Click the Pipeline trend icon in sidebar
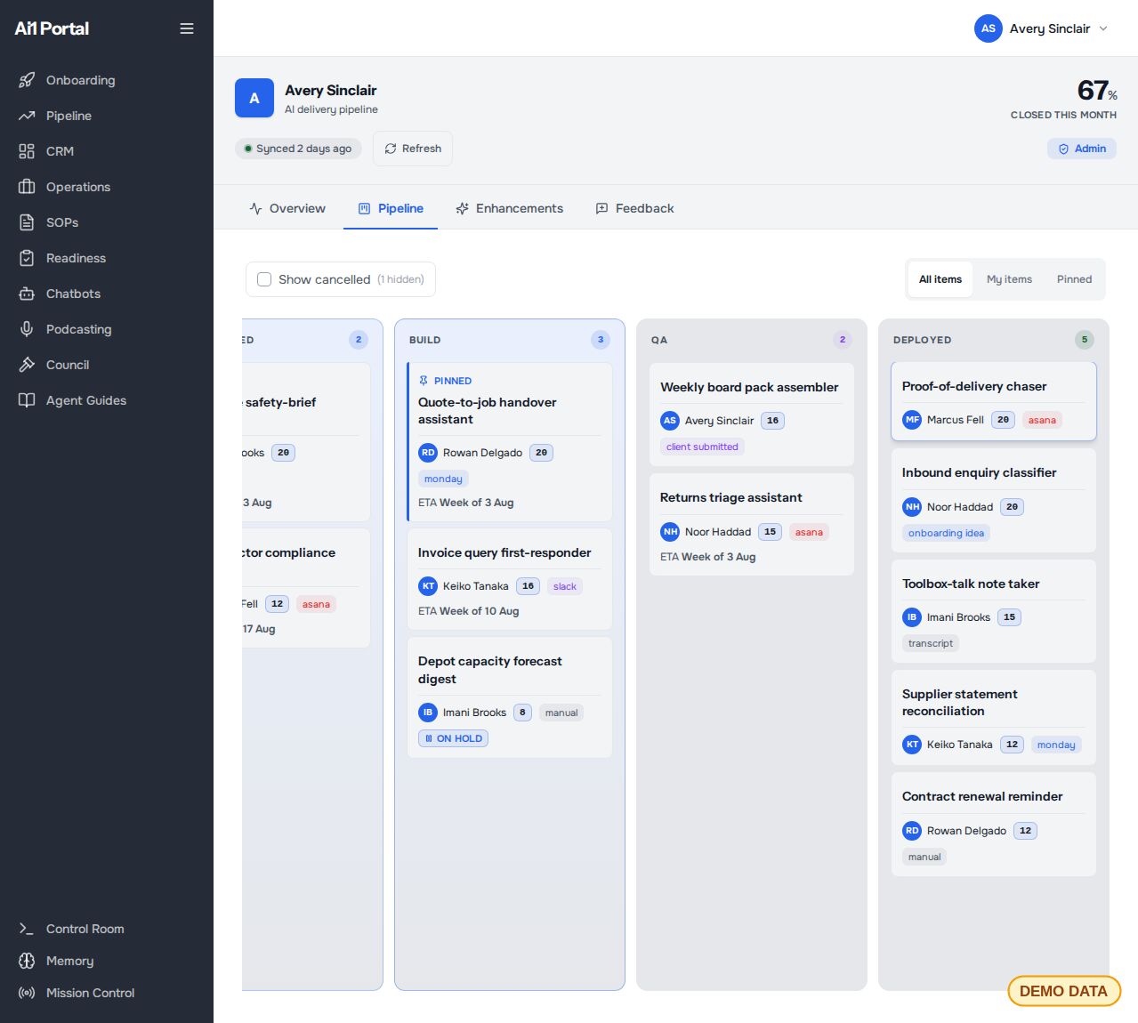The image size is (1138, 1023). [27, 116]
